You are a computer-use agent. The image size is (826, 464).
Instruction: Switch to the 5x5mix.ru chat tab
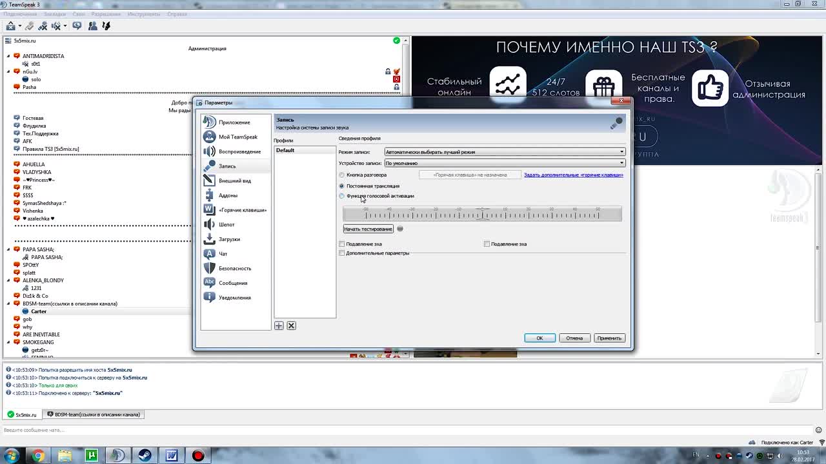coord(23,414)
